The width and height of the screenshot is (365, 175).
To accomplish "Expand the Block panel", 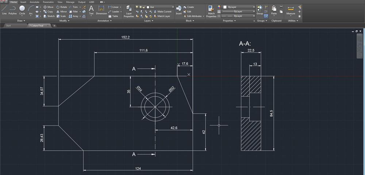I will coord(190,21).
